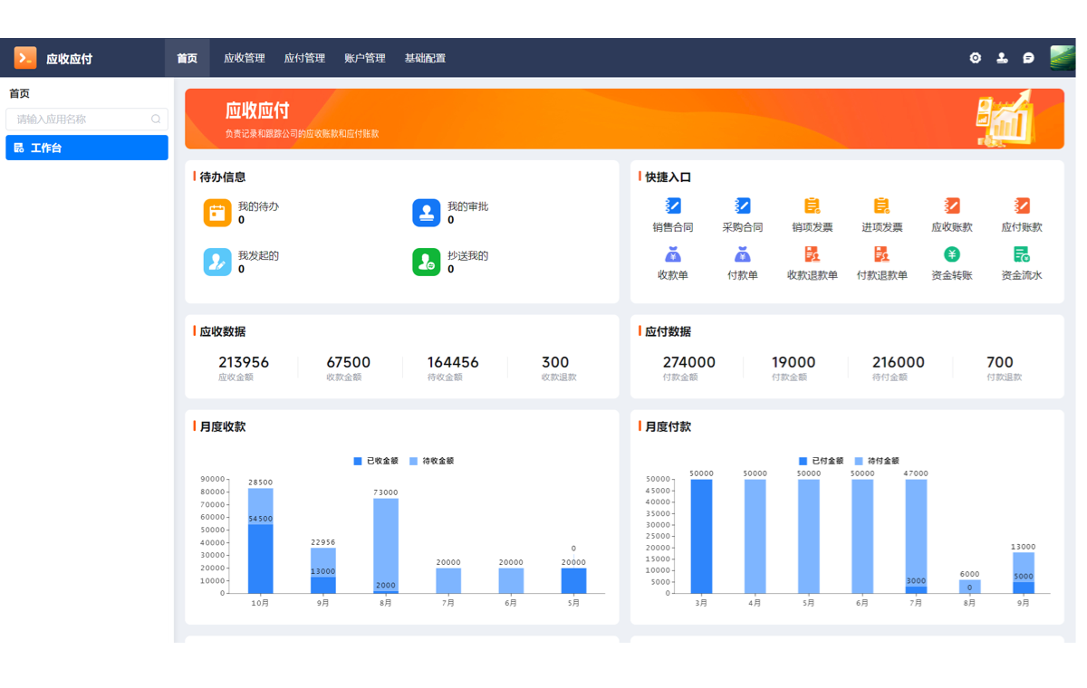Switch to the 应收管理 tab

click(245, 57)
